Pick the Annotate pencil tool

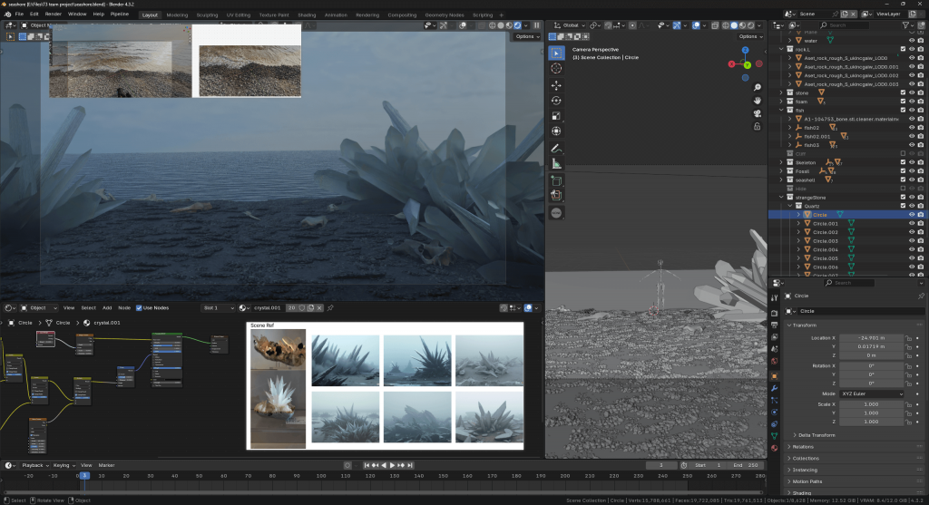pyautogui.click(x=556, y=147)
